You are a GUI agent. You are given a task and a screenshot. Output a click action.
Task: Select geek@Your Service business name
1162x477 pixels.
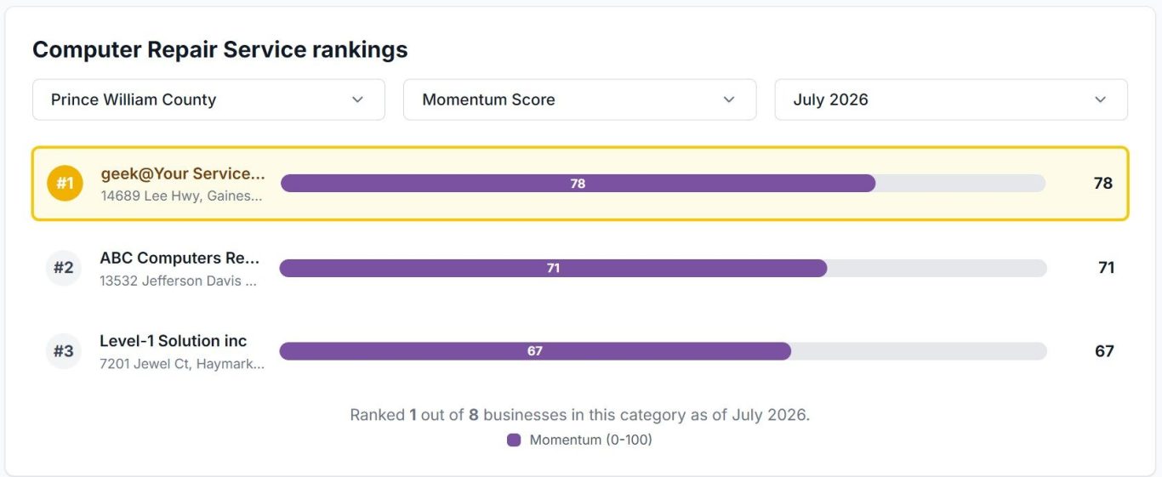tap(183, 173)
